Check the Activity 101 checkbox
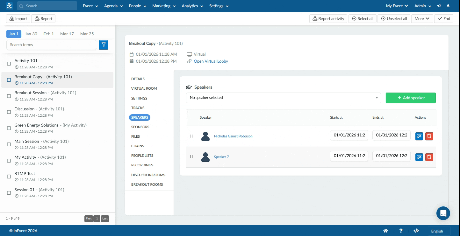The height and width of the screenshot is (236, 460). tap(9, 64)
